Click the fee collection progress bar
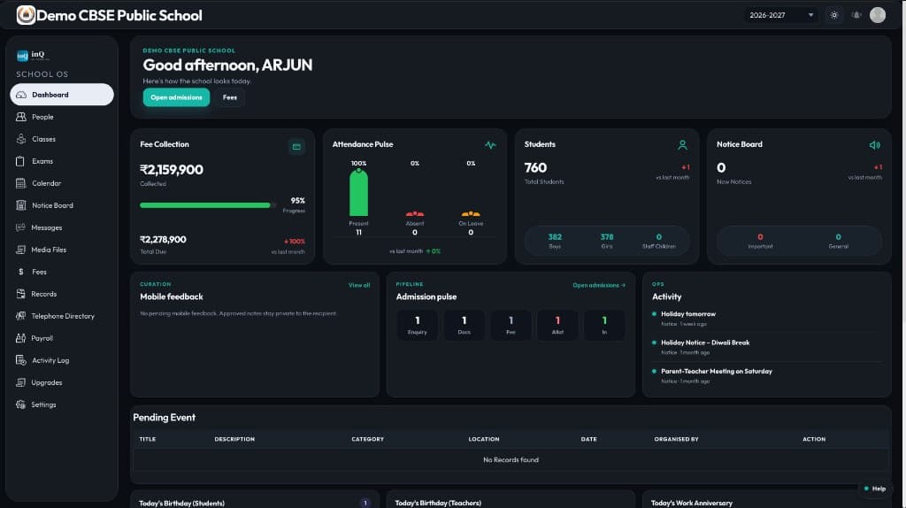 coord(207,205)
